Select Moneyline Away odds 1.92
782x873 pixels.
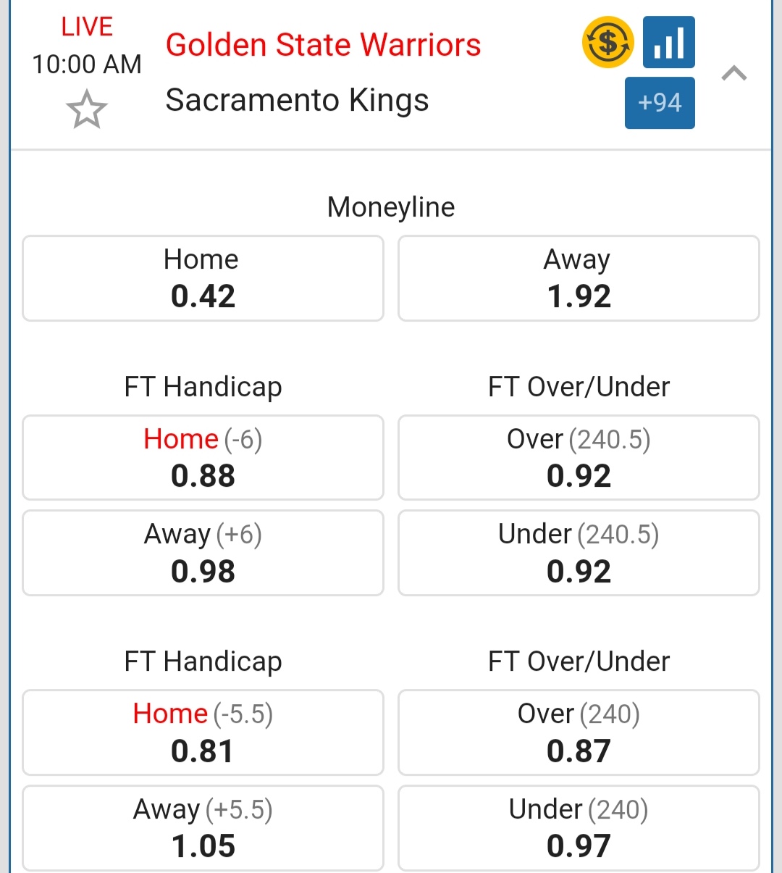[579, 278]
